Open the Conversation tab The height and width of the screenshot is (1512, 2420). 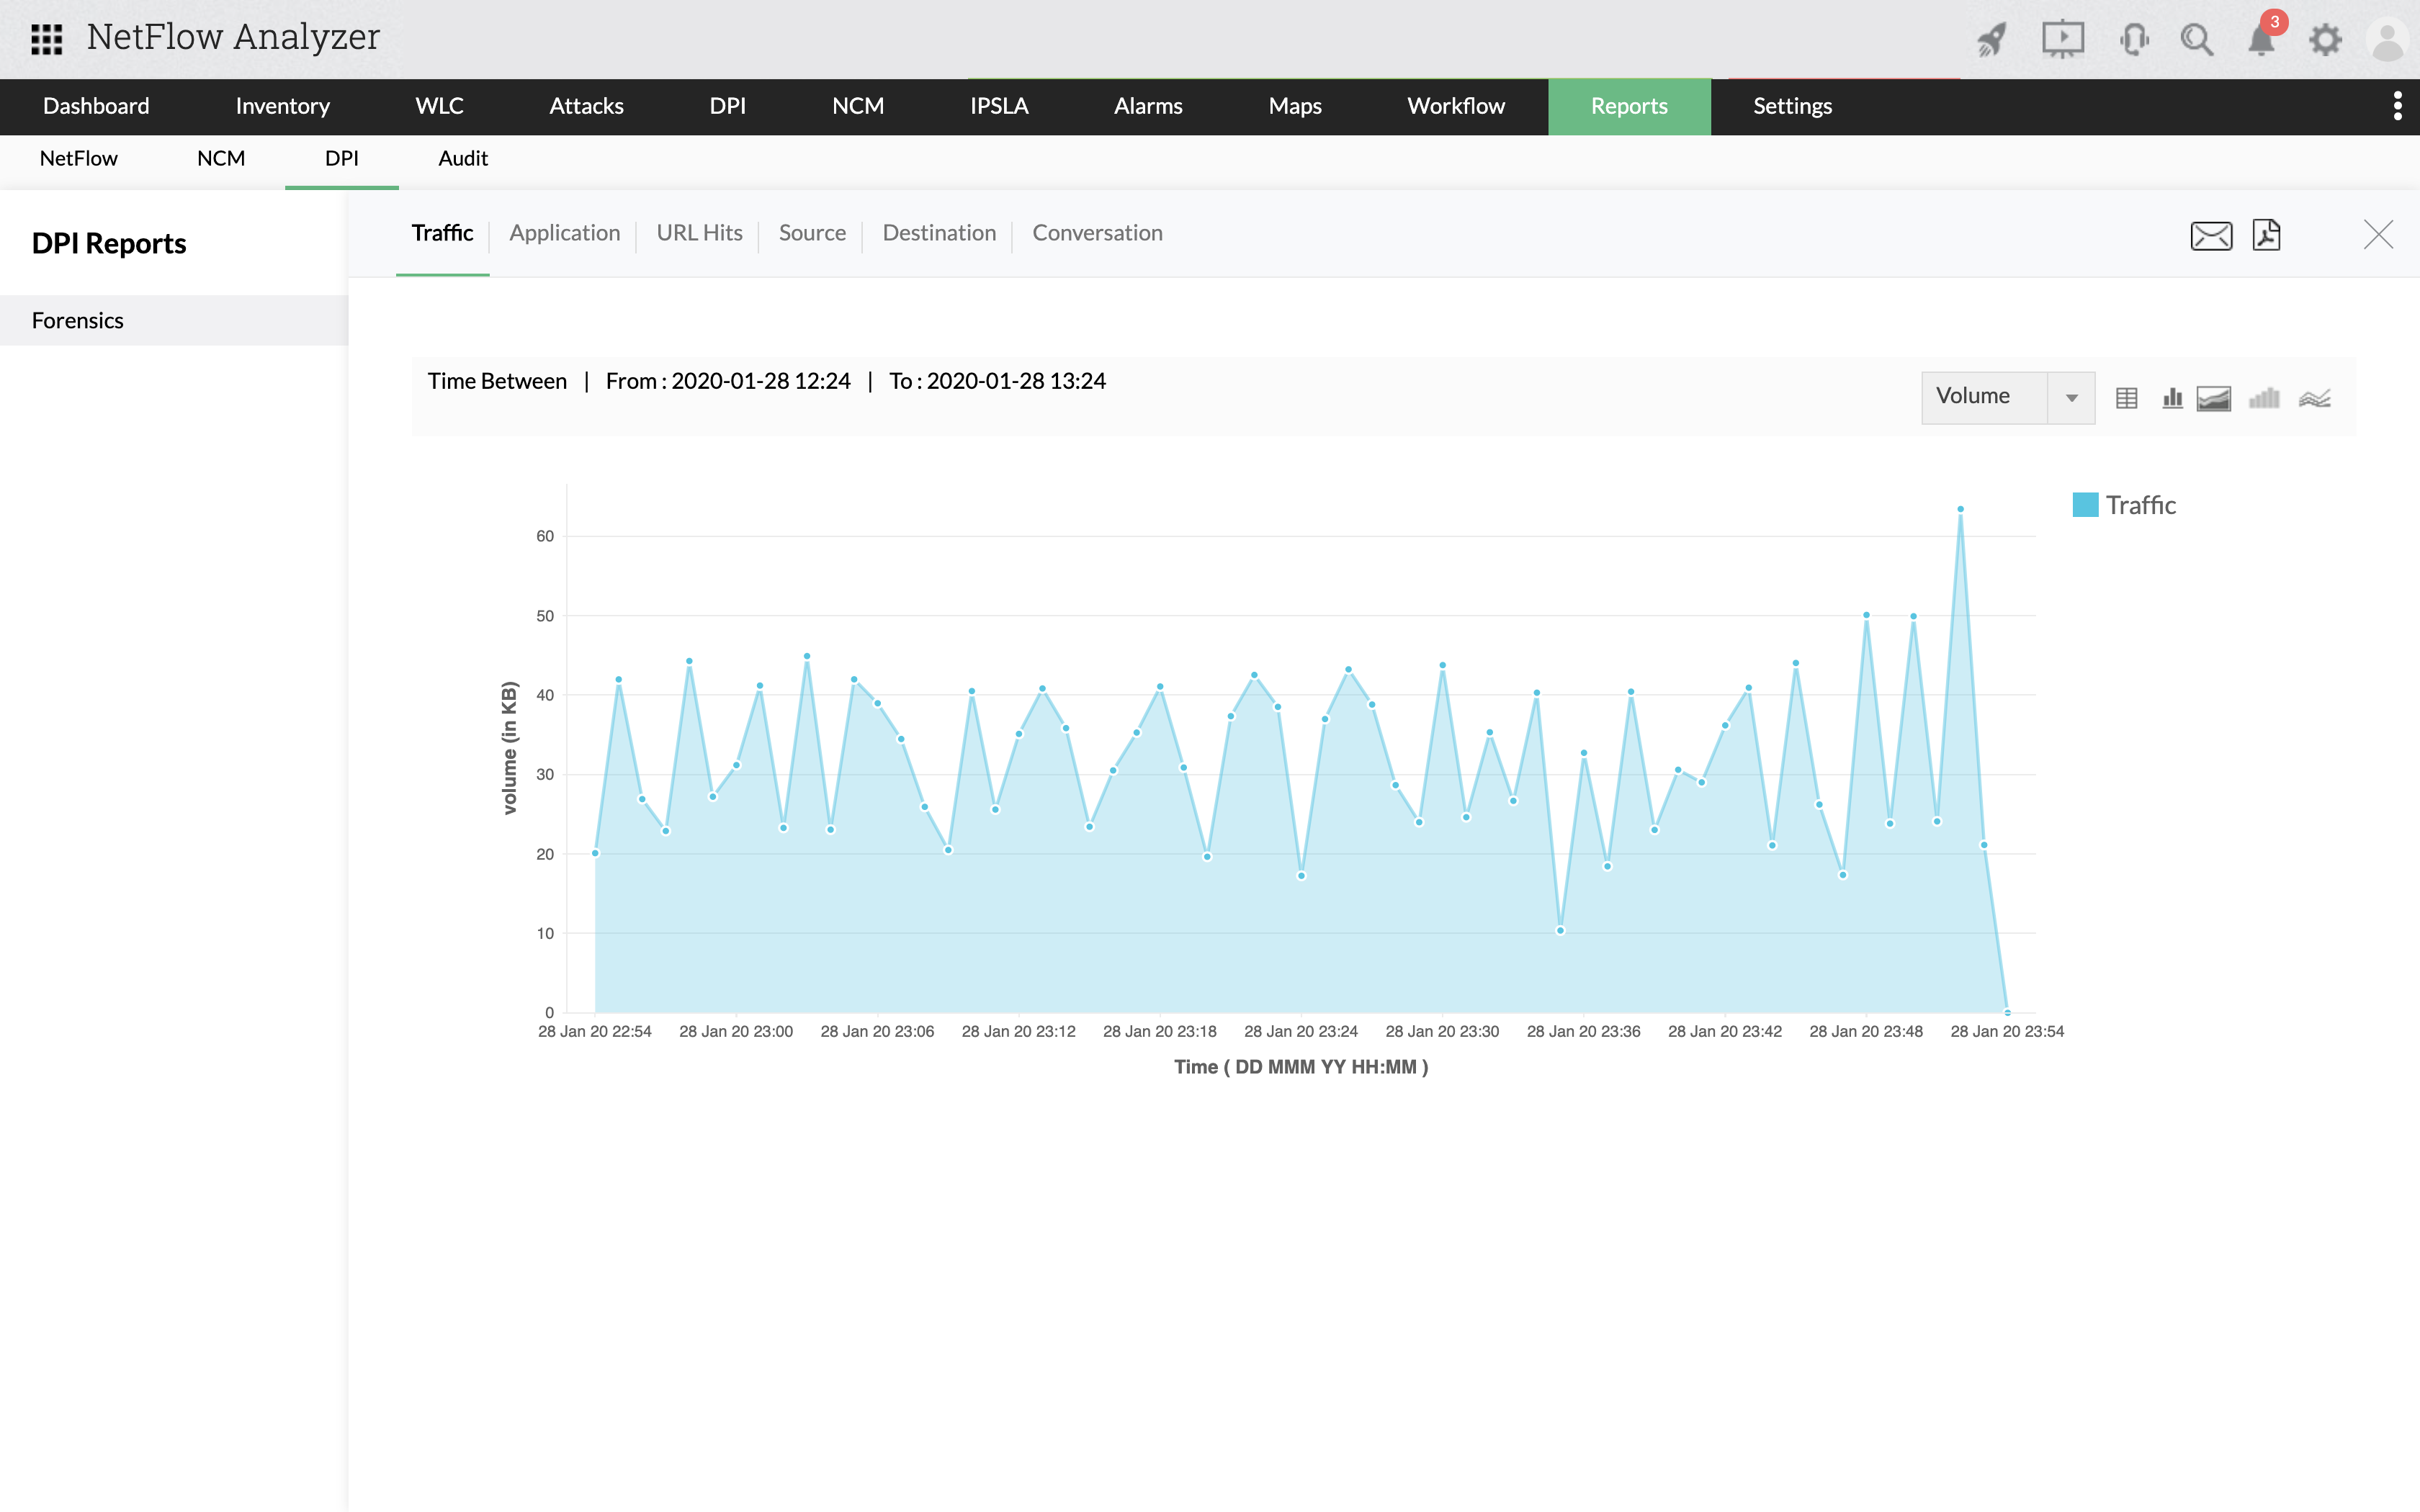[x=1097, y=233]
